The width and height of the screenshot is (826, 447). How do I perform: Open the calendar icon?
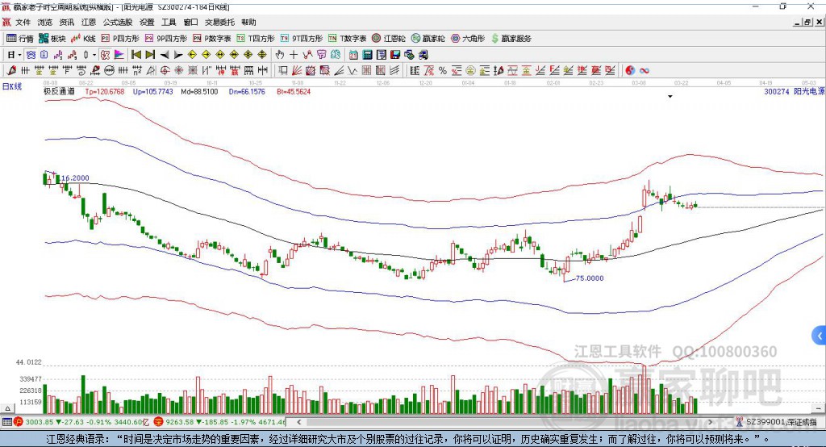(x=353, y=55)
